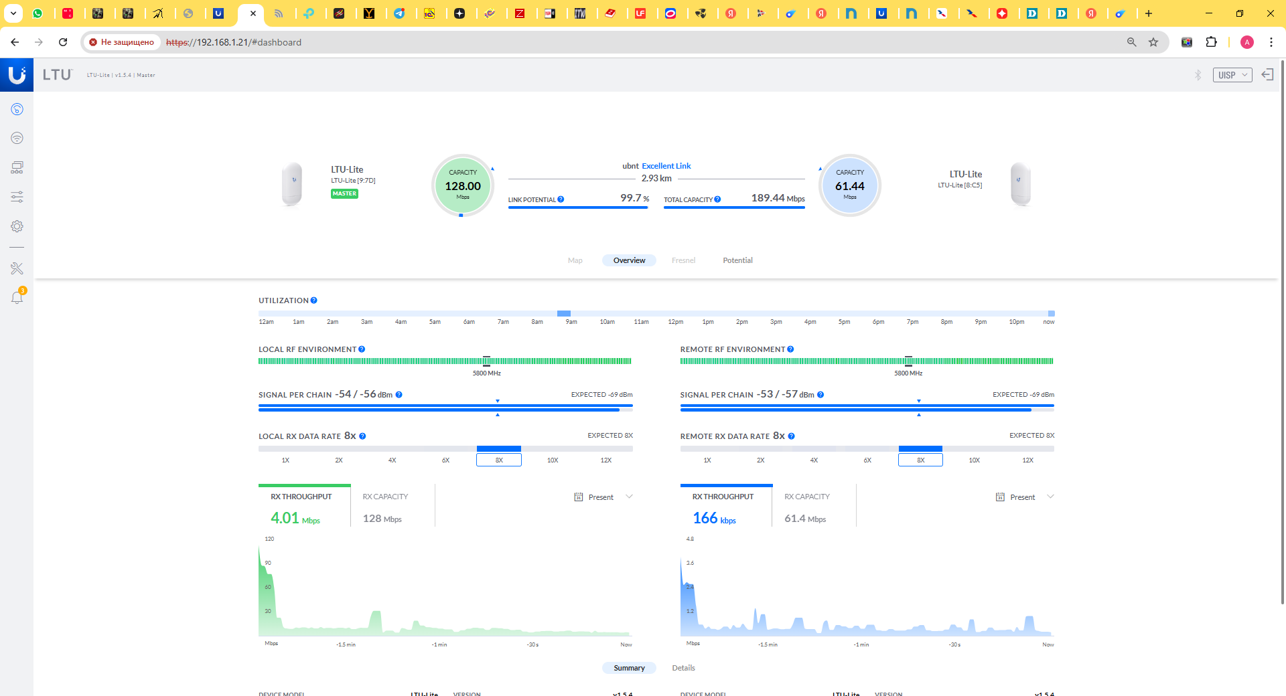The image size is (1286, 696).
Task: Click the now marker on utilization timeline
Action: point(1049,322)
